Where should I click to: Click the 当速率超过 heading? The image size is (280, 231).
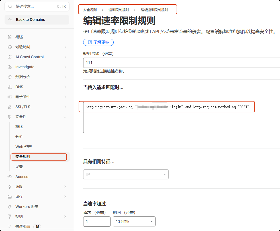pyautogui.click(x=97, y=204)
